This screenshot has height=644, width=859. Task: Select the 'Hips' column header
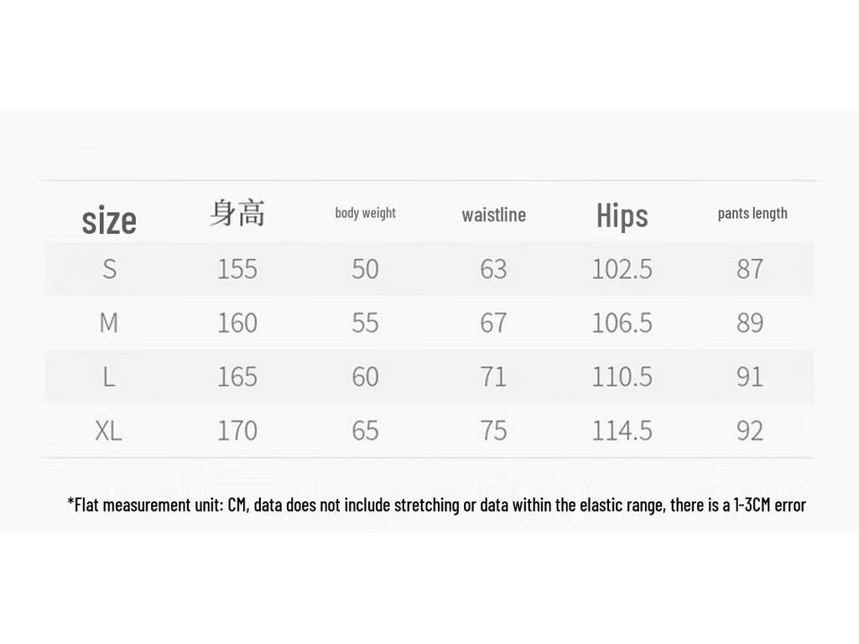click(x=622, y=216)
